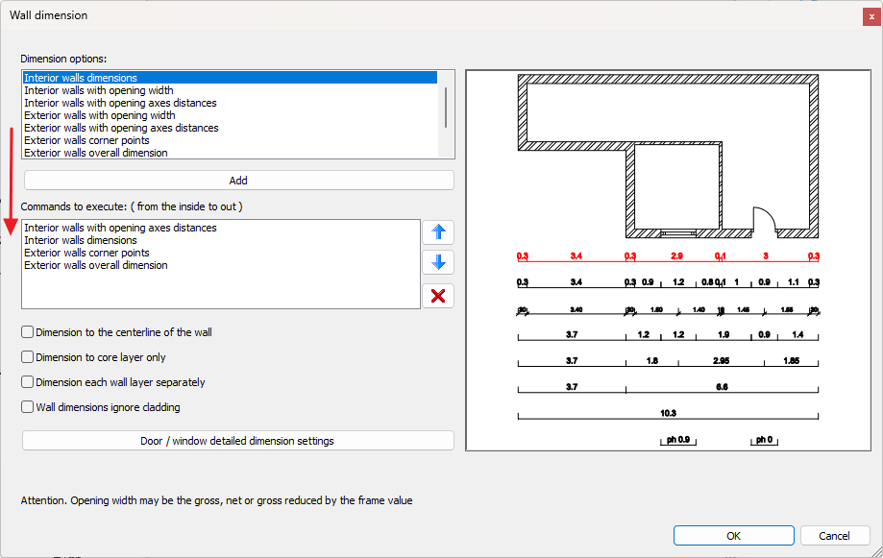This screenshot has height=558, width=883.
Task: Select Interior walls dimensions in Dimension options
Action: 81,78
